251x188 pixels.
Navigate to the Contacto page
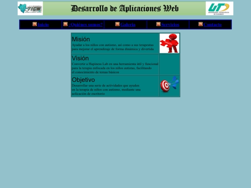coord(212,25)
